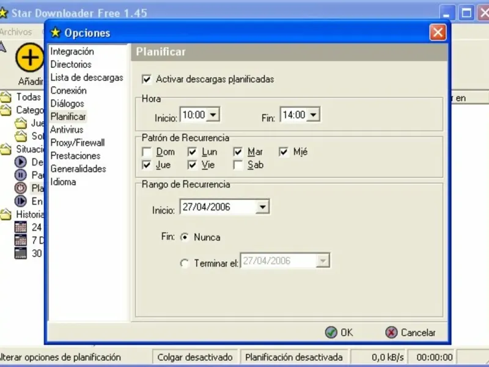Click the red X icon on Cancelar
This screenshot has height=367, width=489.
(x=391, y=332)
